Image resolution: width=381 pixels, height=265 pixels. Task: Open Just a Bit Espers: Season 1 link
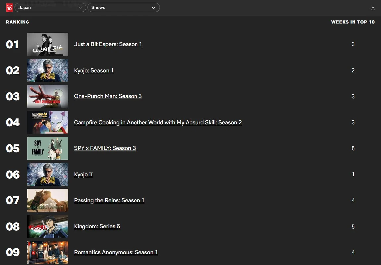[108, 44]
